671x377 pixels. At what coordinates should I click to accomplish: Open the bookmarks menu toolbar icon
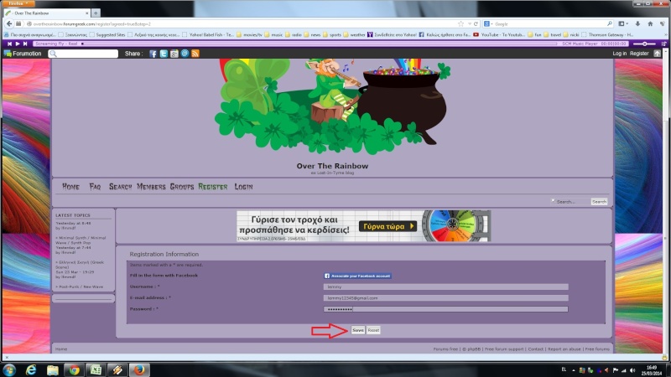622,24
